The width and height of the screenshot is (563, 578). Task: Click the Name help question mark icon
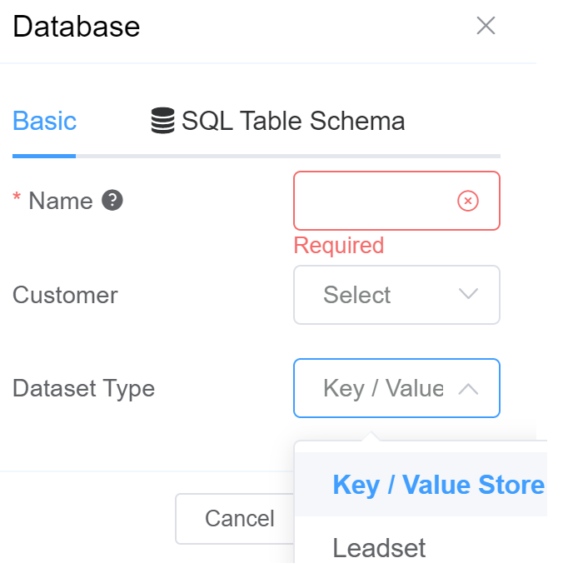click(x=112, y=201)
